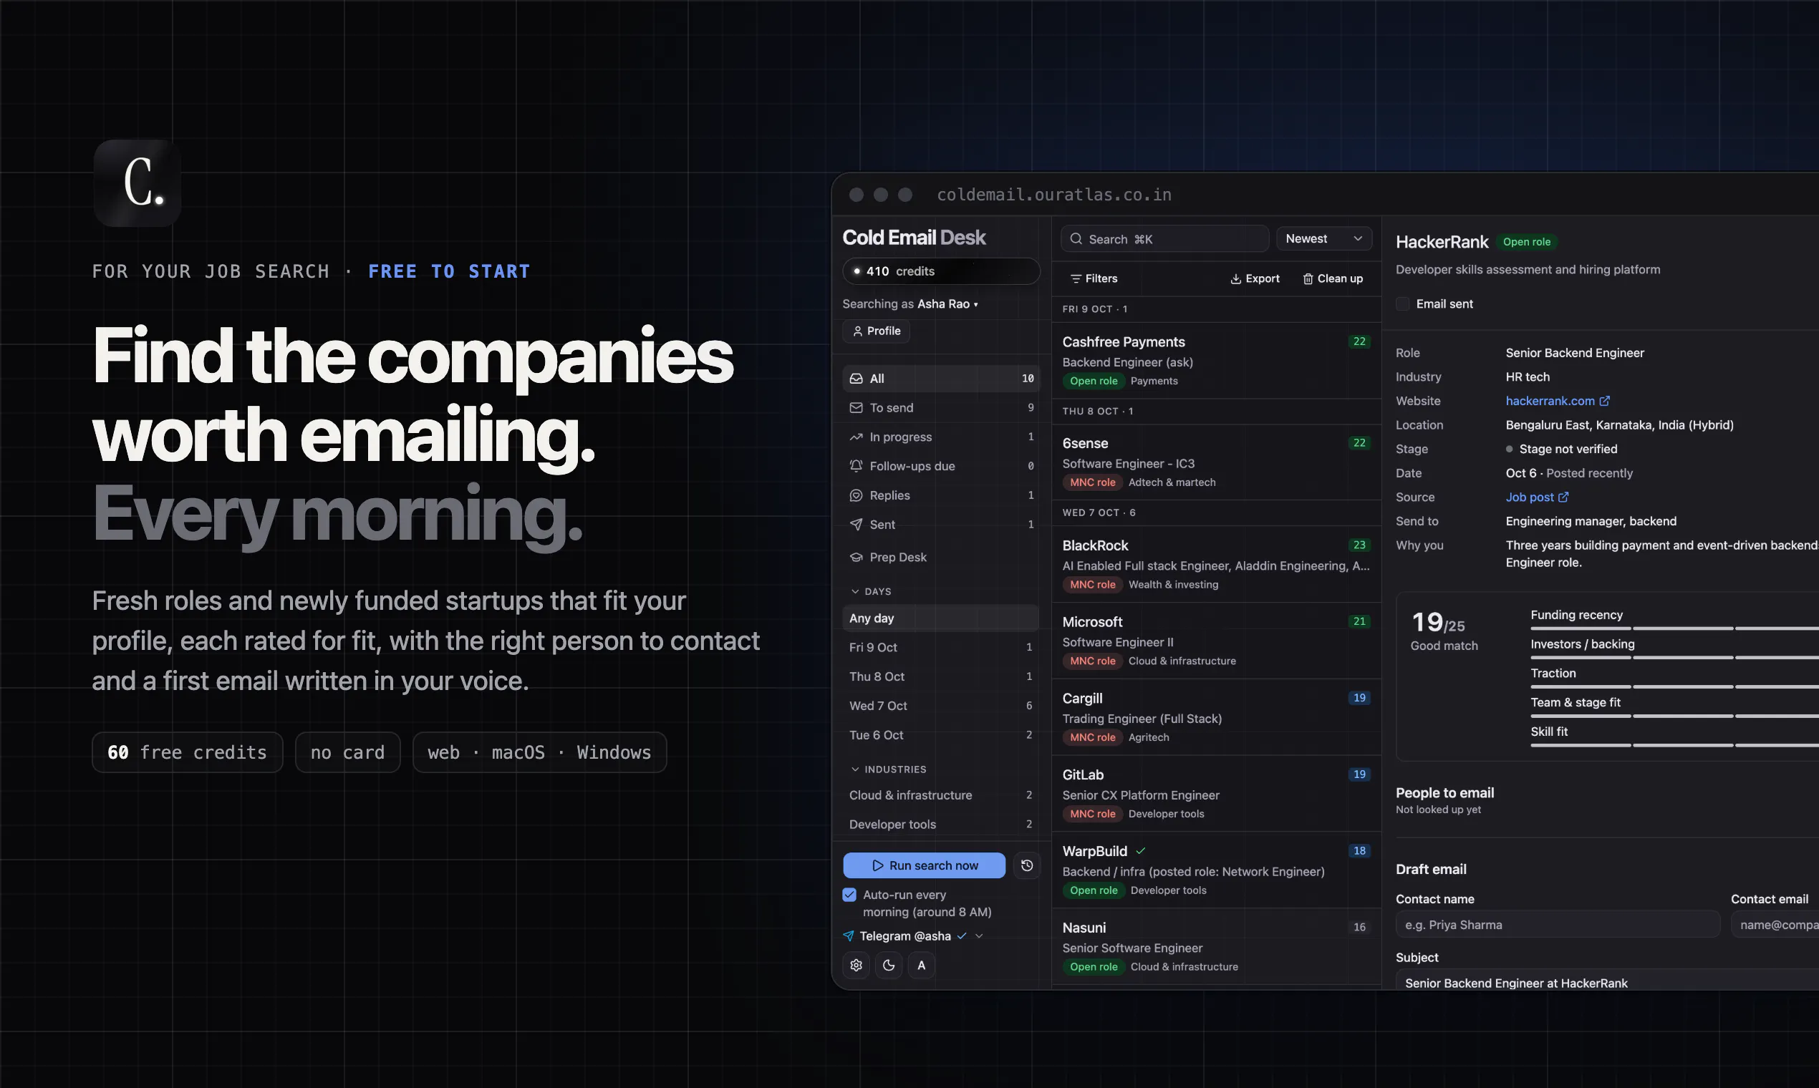Open the In progress list
1819x1088 pixels.
[941, 437]
